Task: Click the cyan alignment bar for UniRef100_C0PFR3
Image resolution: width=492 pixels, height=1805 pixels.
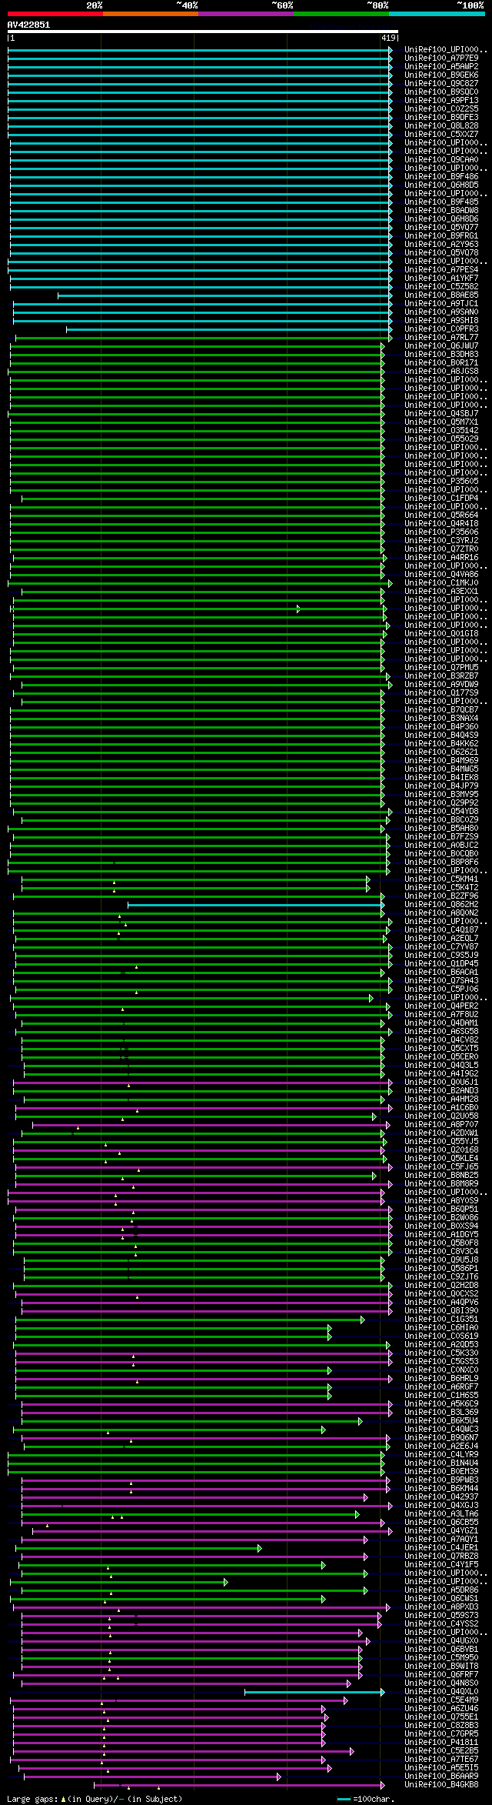Action: pyautogui.click(x=229, y=329)
